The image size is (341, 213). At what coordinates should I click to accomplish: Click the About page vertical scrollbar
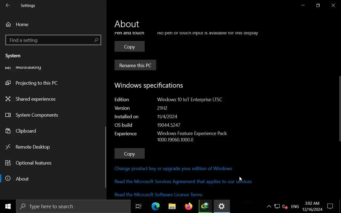[x=340, y=109]
